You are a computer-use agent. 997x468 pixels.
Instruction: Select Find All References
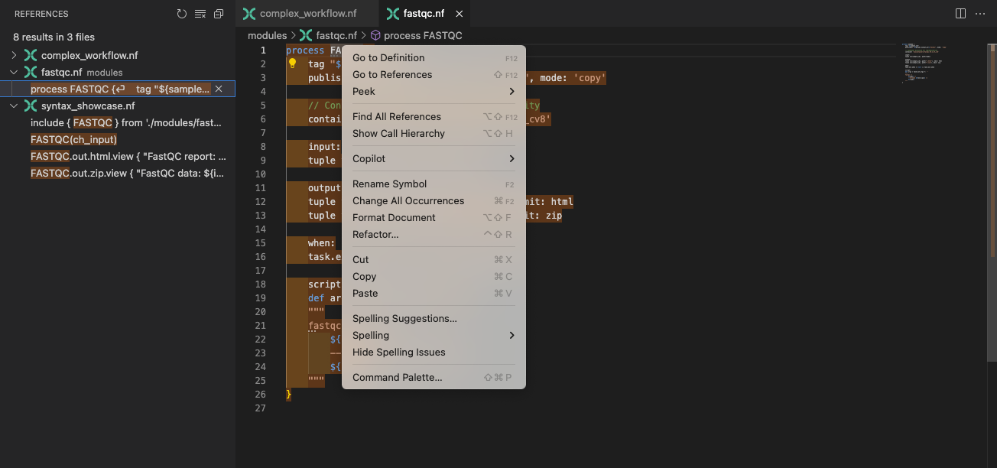click(434, 117)
